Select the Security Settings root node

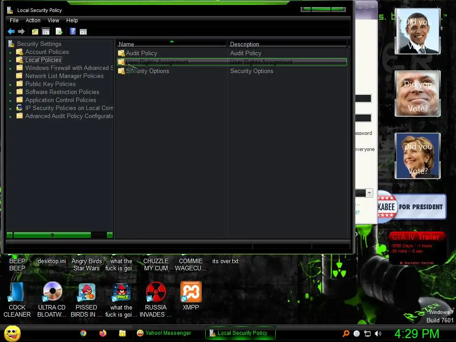tap(39, 44)
